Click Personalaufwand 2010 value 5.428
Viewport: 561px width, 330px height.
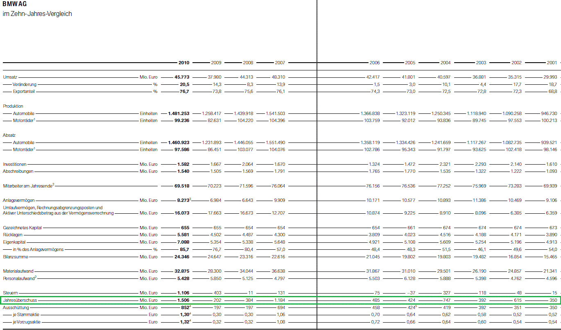[x=183, y=278]
